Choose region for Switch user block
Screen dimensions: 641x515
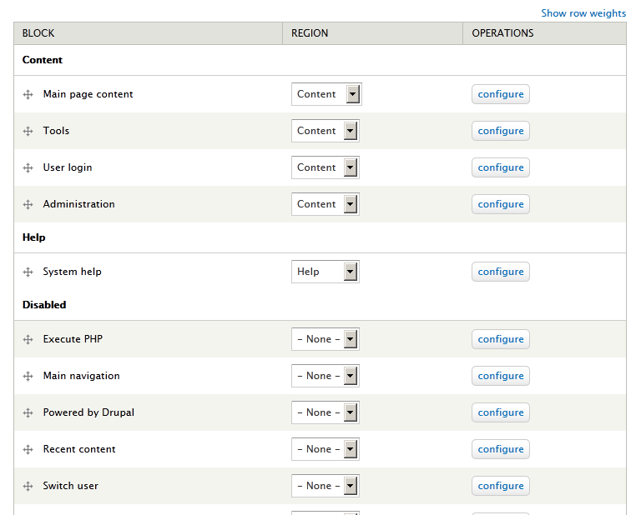tap(326, 486)
